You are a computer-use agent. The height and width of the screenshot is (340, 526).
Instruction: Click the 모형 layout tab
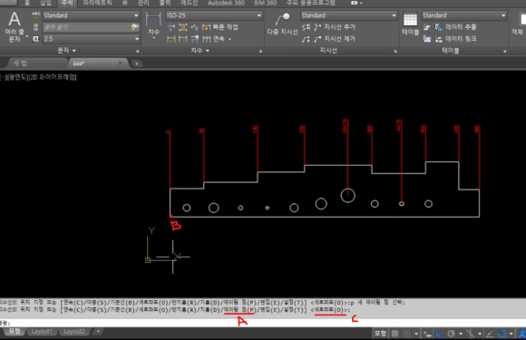(x=15, y=332)
